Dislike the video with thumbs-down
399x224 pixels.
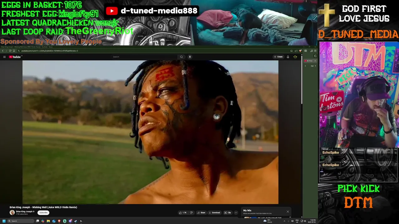pyautogui.click(x=191, y=213)
